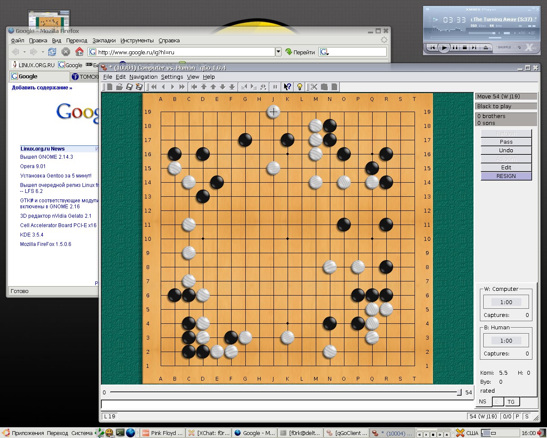Toggle repeat in XMMS player
This screenshot has width=547, height=438.
[x=519, y=47]
